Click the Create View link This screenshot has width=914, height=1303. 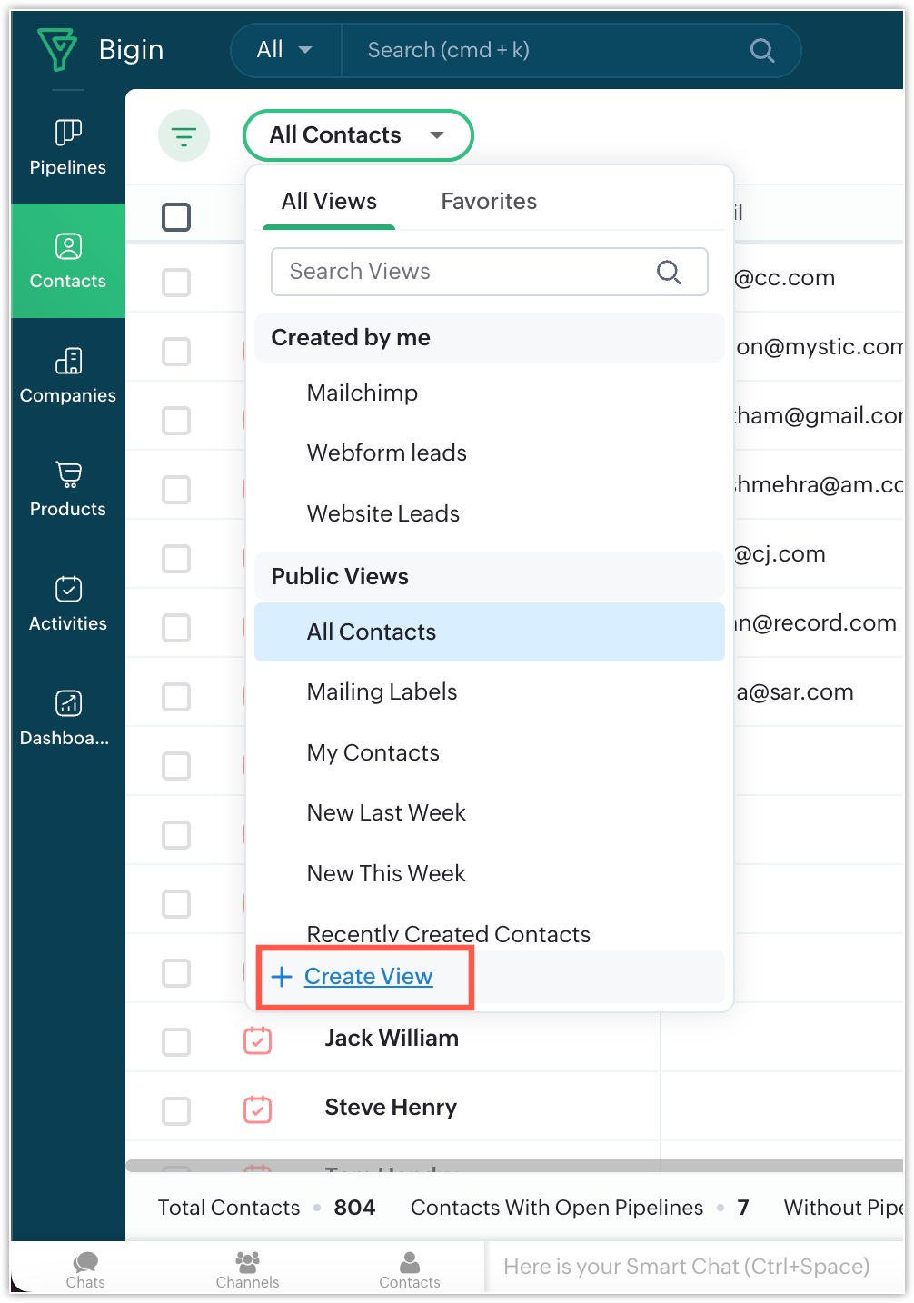(368, 977)
